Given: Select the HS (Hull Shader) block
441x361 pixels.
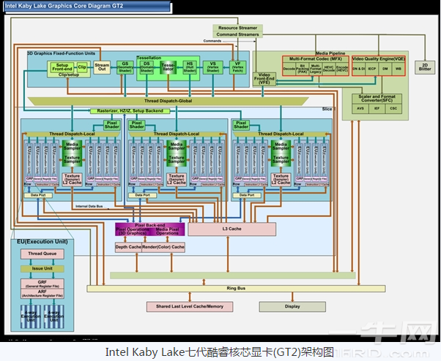Looking at the screenshot, I should pyautogui.click(x=190, y=67).
